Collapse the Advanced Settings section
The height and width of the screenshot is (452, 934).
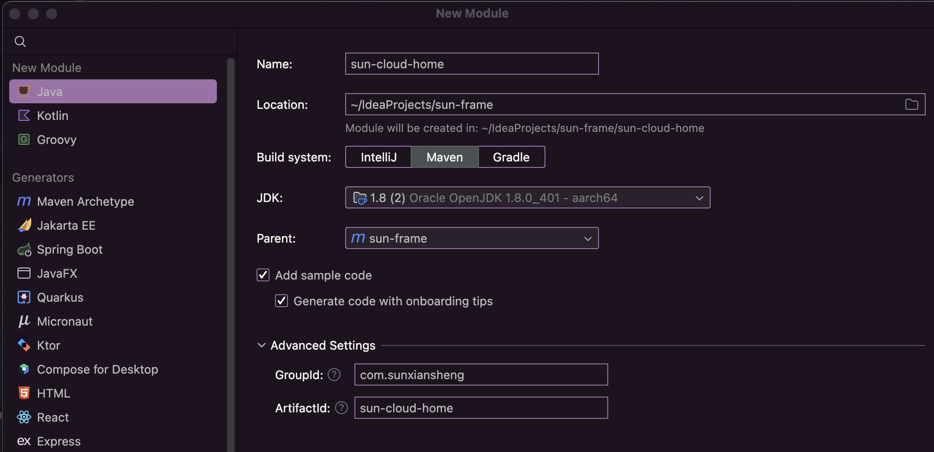[261, 345]
